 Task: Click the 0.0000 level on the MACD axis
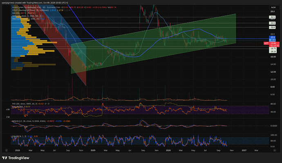pyautogui.click(x=273, y=126)
